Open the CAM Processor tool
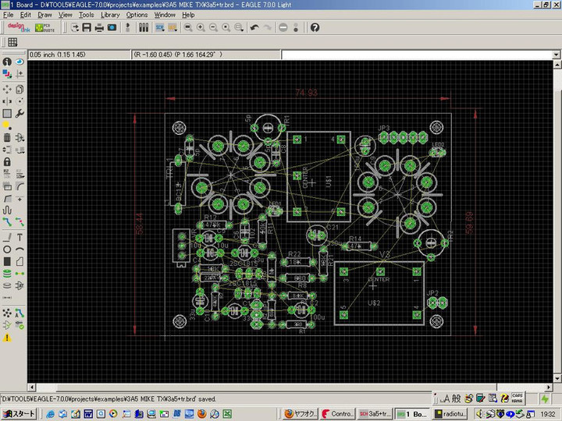This screenshot has width=562, height=421. (x=112, y=27)
